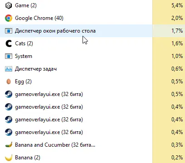
Task: Click the 0,3% usage value
Action: pyautogui.click(x=177, y=145)
